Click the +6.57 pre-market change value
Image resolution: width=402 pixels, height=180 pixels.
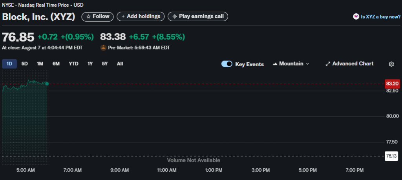139,37
